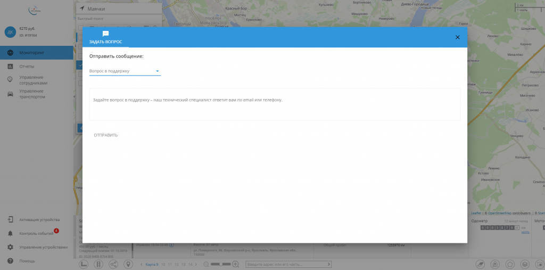This screenshot has width=545, height=270.
Task: Click the clock-pin employees icon
Action: 11,79
